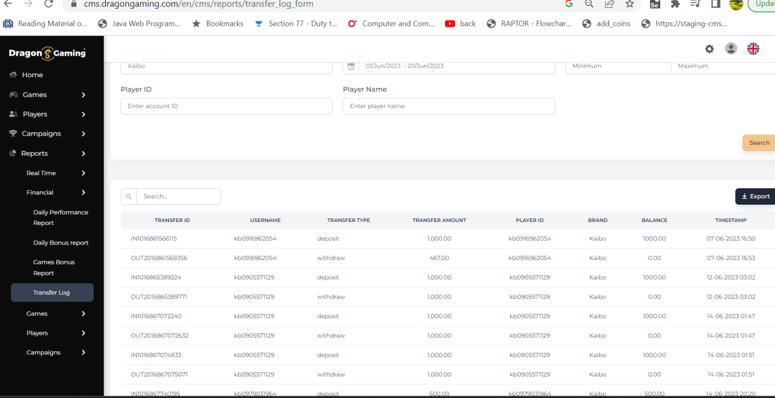The width and height of the screenshot is (775, 398).
Task: Open the Home icon in sidebar
Action: click(13, 75)
